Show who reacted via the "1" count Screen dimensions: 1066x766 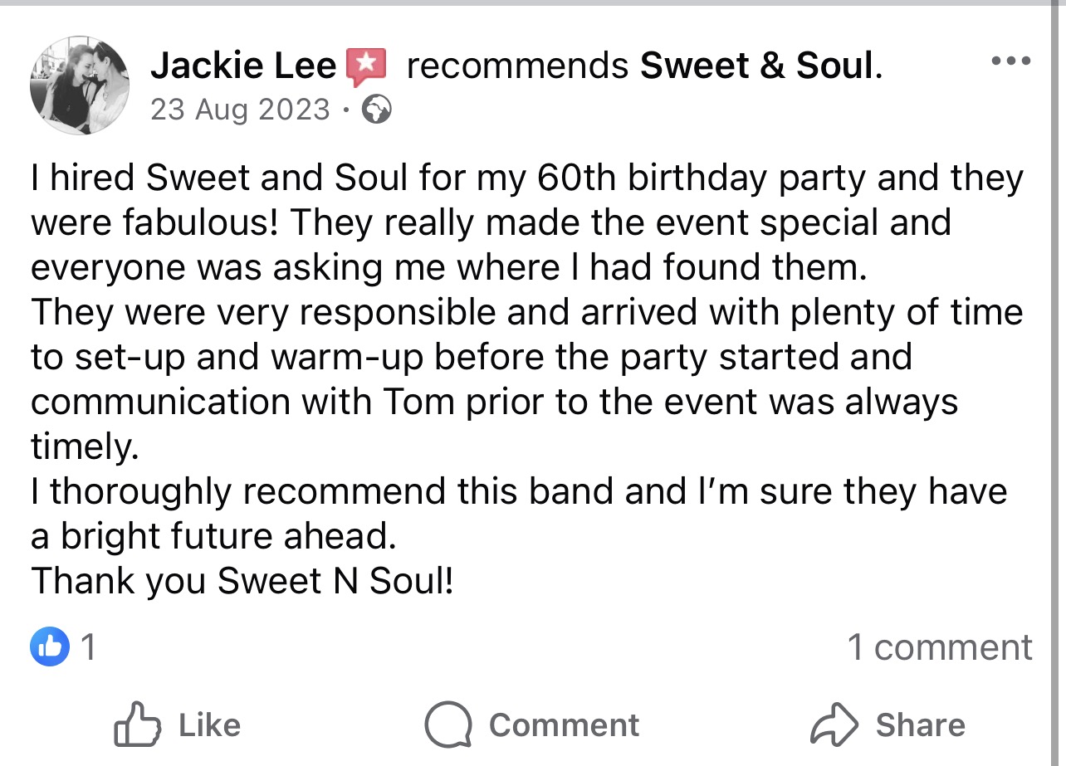88,648
